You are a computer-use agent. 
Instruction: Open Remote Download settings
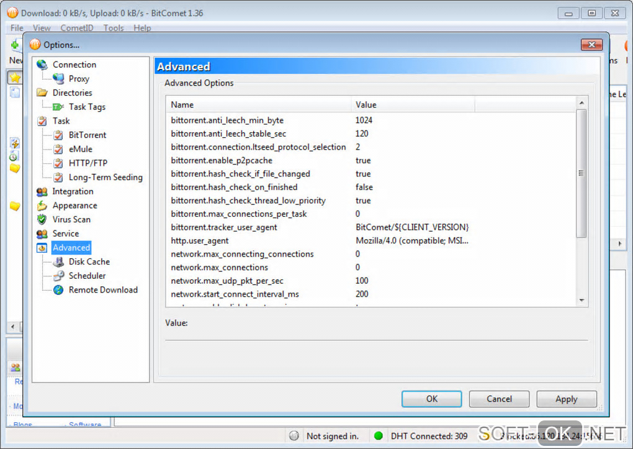104,290
